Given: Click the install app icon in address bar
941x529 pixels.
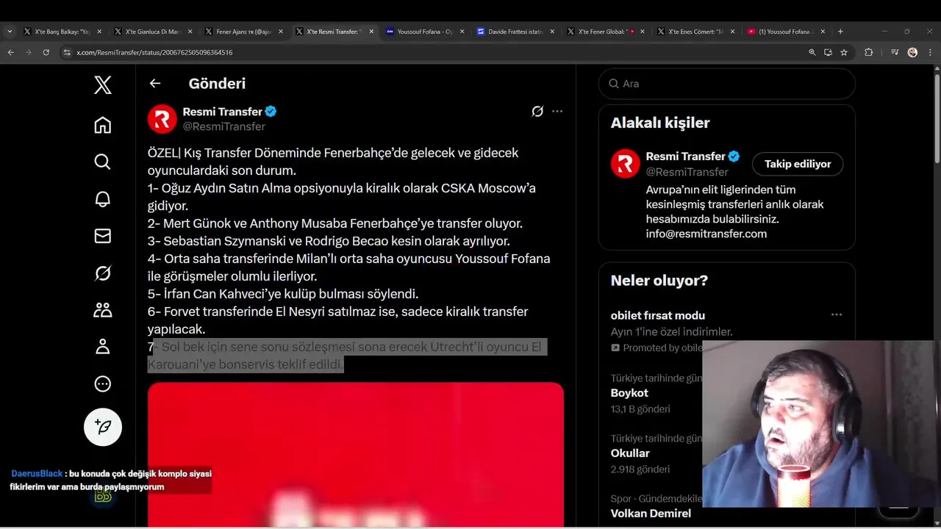Looking at the screenshot, I should (828, 52).
